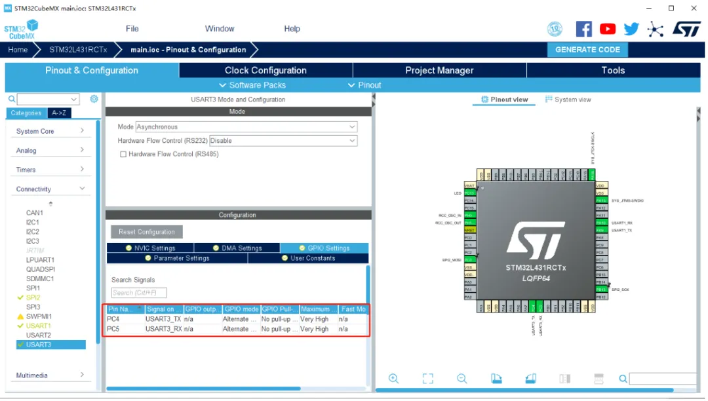Fit the chip to the view
Viewport: 708px width, 401px height.
pos(427,379)
